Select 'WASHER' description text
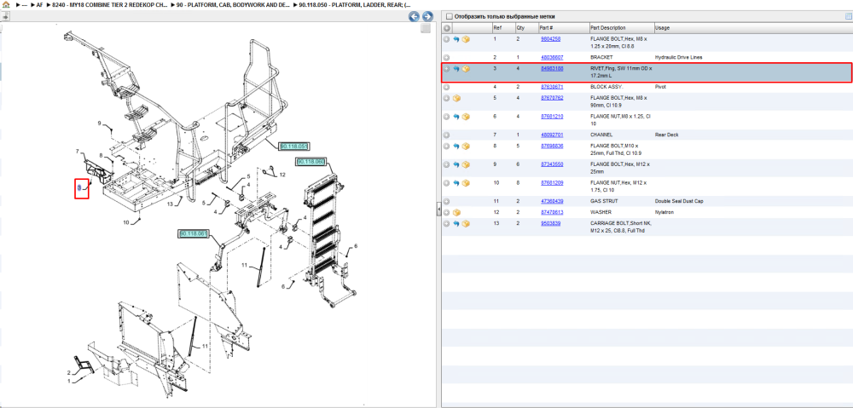This screenshot has height=408, width=853. pyautogui.click(x=601, y=212)
